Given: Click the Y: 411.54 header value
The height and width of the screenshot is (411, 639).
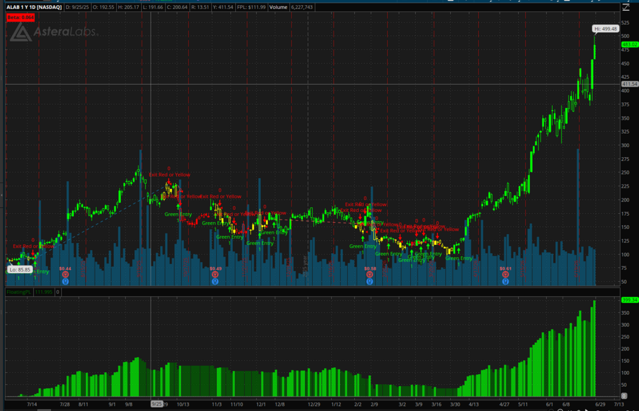Looking at the screenshot, I should [223, 8].
